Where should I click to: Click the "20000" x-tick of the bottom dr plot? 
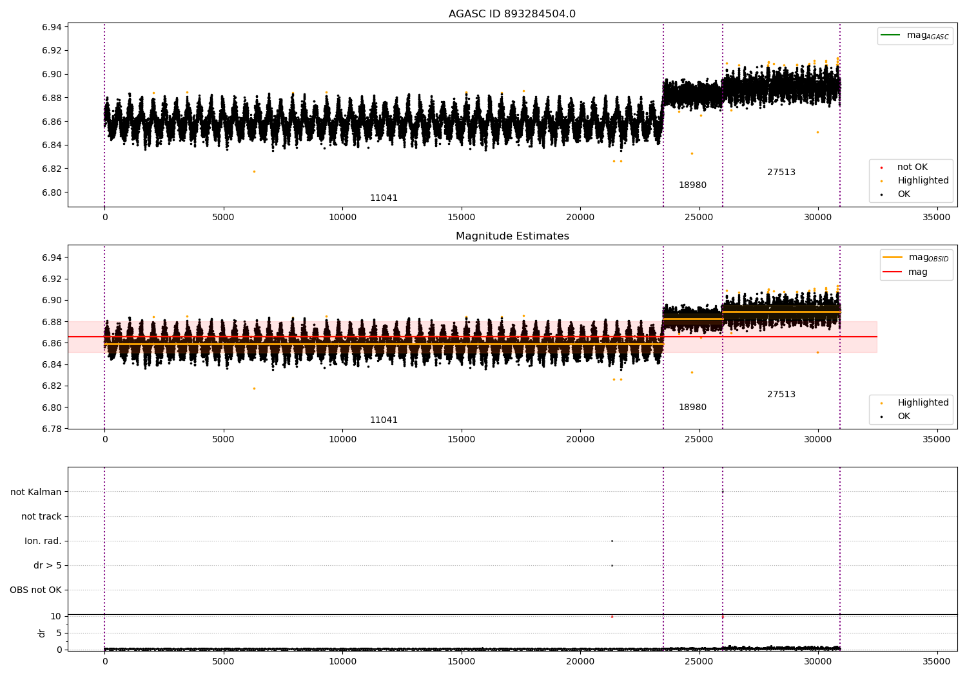point(580,661)
